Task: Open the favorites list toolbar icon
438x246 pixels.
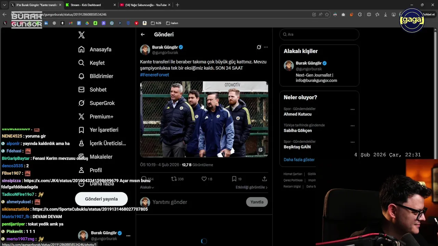Action: [x=377, y=14]
